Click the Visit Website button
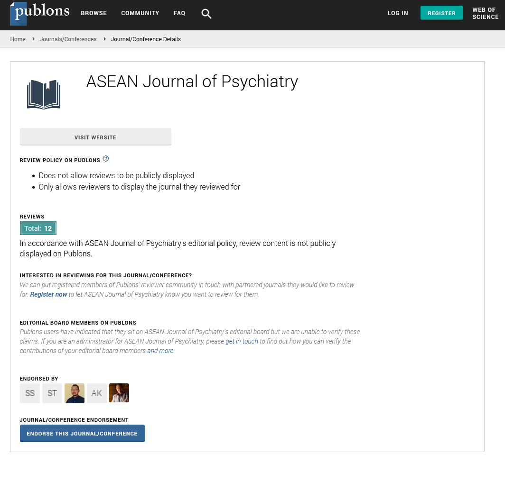 click(95, 137)
